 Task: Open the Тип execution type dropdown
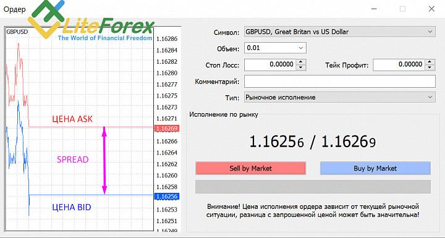click(340, 98)
